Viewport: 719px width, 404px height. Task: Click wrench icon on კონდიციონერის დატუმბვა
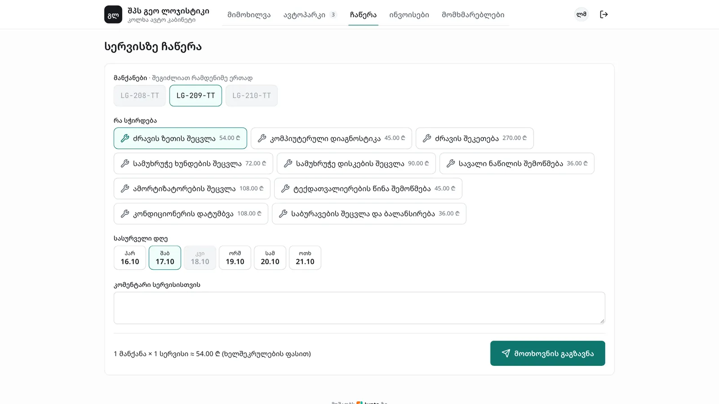click(125, 214)
